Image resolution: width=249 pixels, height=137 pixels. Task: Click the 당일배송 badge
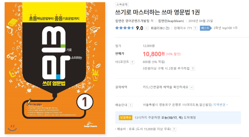click(x=125, y=118)
